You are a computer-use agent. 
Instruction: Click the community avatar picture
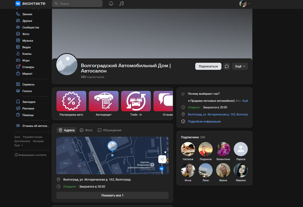pos(67,64)
